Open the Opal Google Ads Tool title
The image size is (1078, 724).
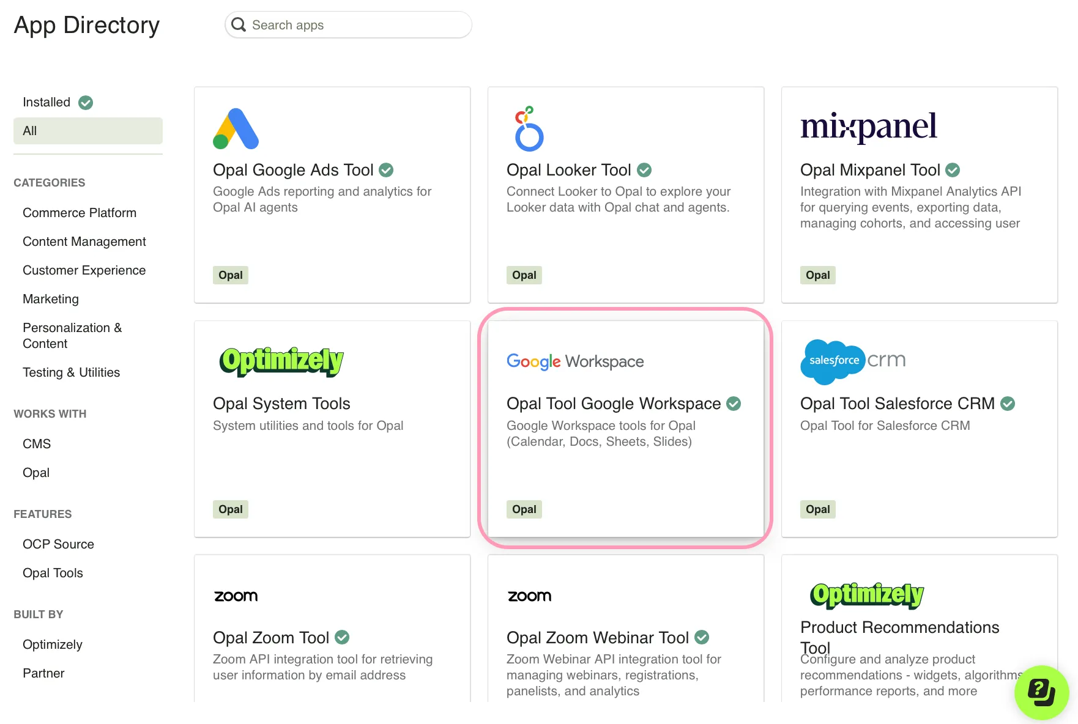pos(293,170)
